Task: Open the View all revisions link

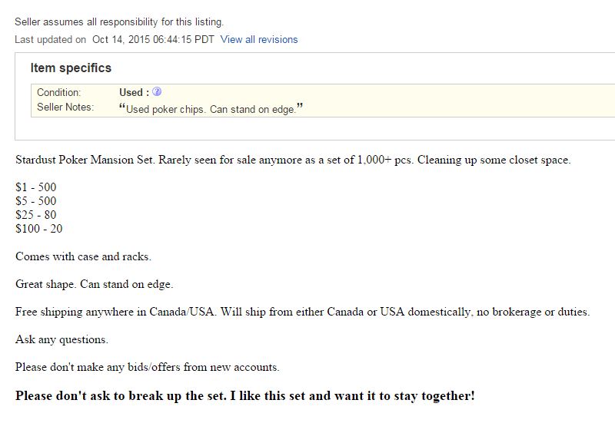Action: (259, 40)
